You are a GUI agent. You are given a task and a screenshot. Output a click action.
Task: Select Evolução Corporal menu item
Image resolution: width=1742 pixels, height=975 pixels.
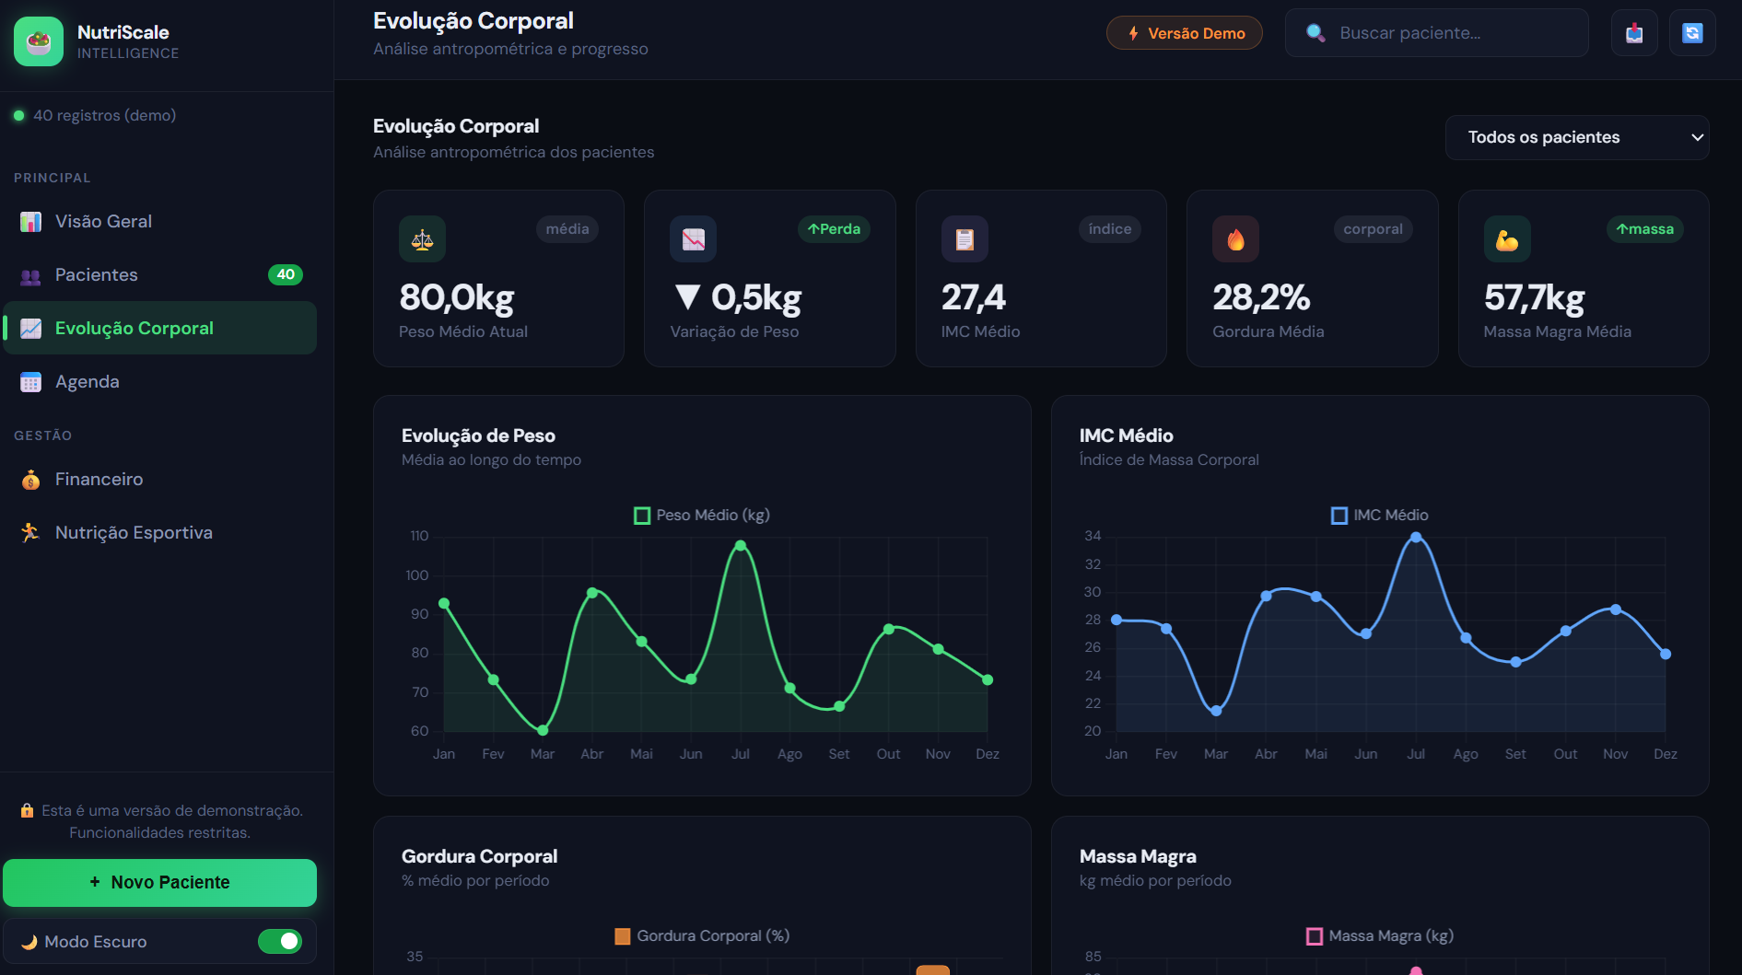[160, 329]
